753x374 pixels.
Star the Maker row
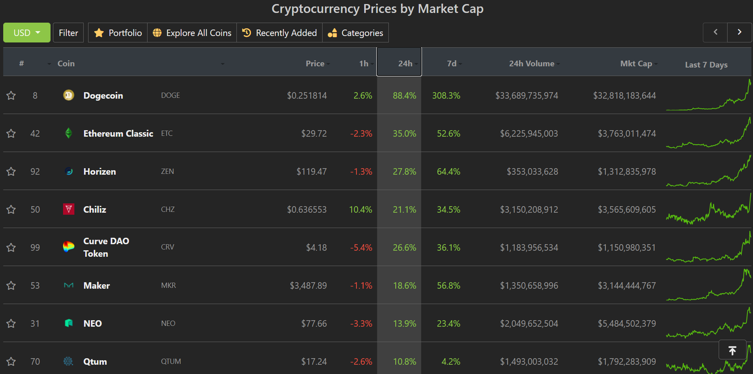(11, 285)
